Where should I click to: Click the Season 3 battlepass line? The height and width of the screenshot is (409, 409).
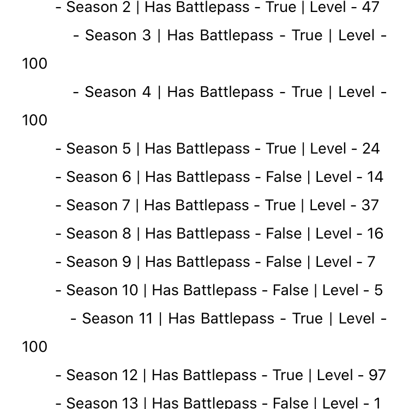point(230,35)
